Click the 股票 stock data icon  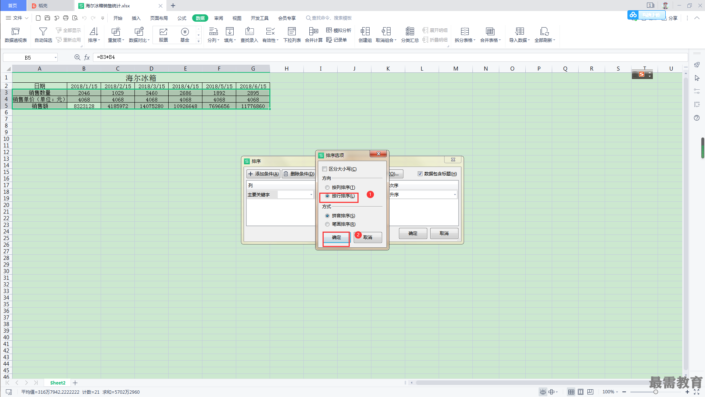coord(163,35)
